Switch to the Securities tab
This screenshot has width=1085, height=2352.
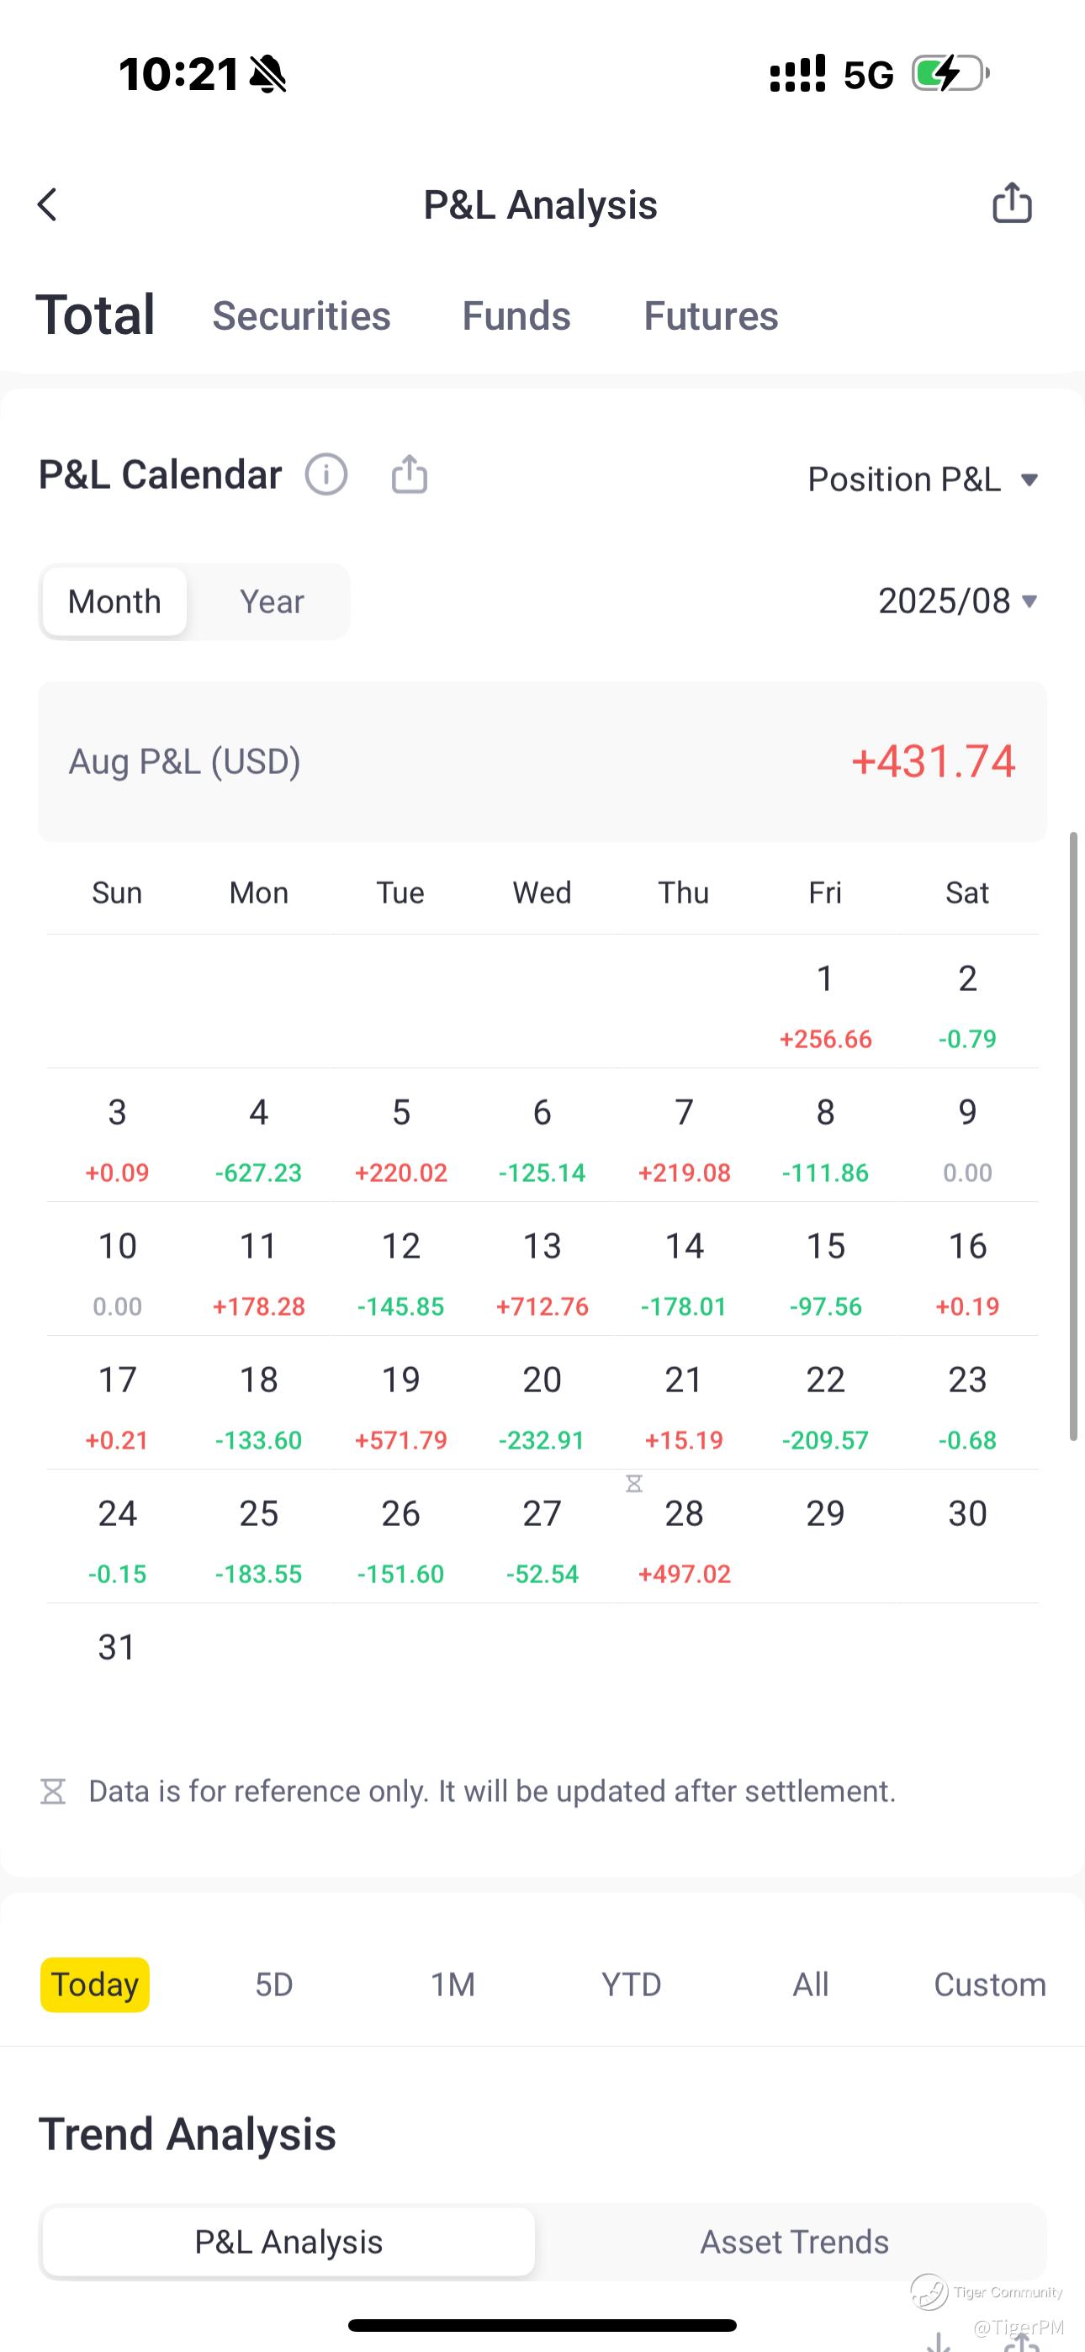pyautogui.click(x=301, y=316)
